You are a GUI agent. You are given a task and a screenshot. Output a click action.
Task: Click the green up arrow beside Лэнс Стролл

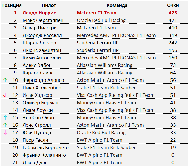5,125
